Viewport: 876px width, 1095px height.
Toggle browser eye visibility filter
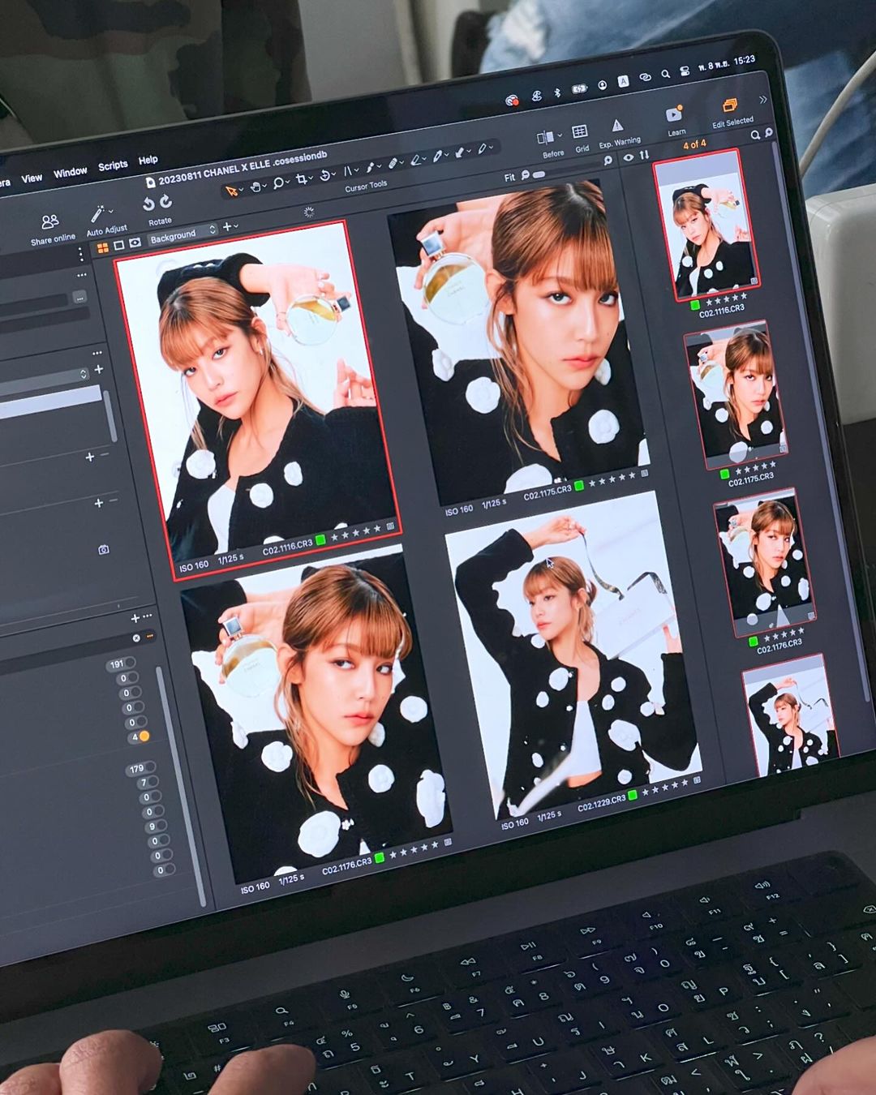(629, 158)
